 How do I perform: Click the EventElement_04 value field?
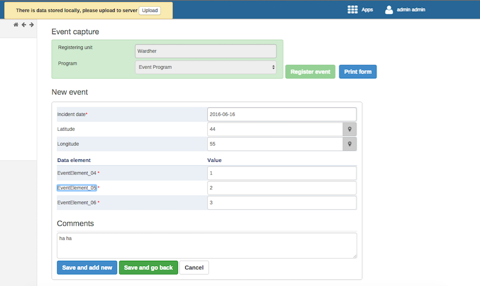[x=282, y=173]
